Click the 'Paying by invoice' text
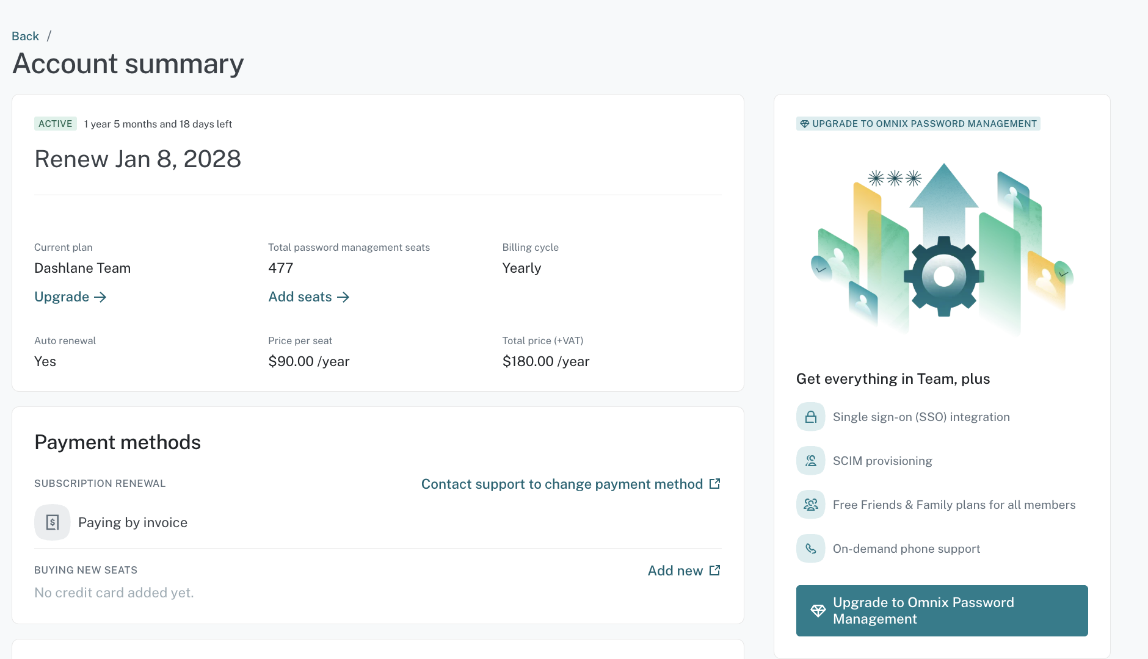The width and height of the screenshot is (1148, 659). click(x=133, y=522)
